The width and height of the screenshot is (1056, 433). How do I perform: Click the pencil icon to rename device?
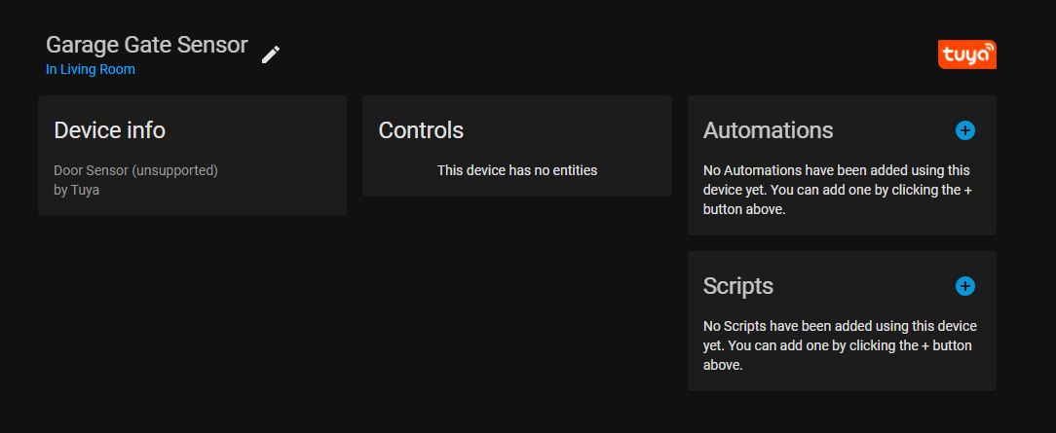pyautogui.click(x=271, y=55)
